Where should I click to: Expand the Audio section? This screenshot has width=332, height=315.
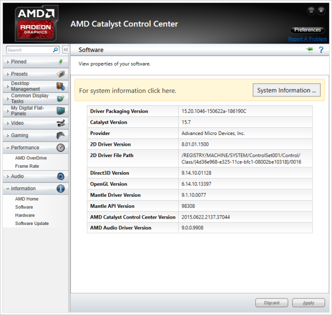8,176
